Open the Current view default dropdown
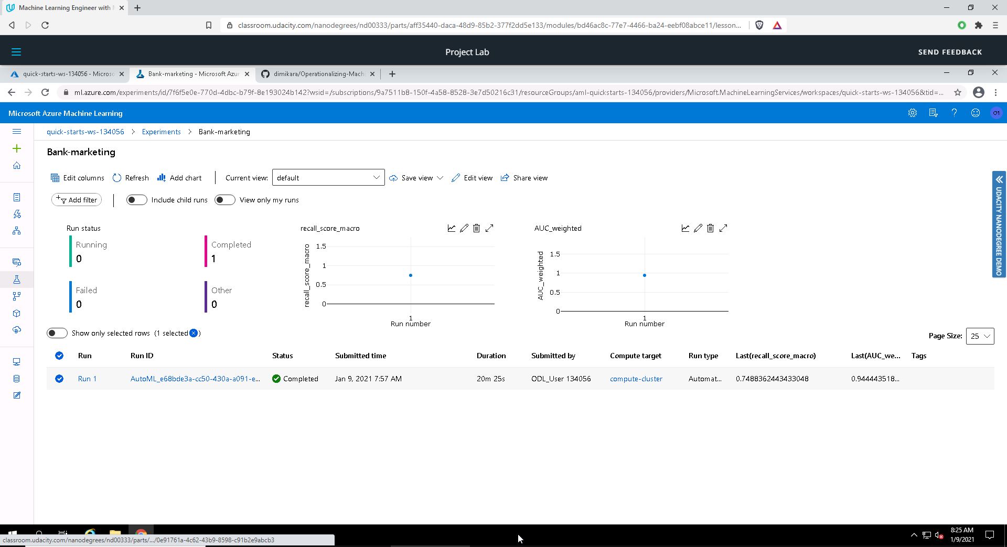Image resolution: width=1007 pixels, height=547 pixels. coord(328,178)
